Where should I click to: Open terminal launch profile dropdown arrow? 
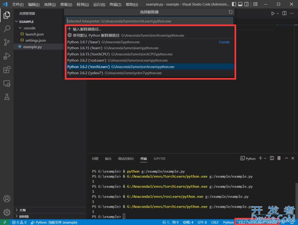click(265, 158)
